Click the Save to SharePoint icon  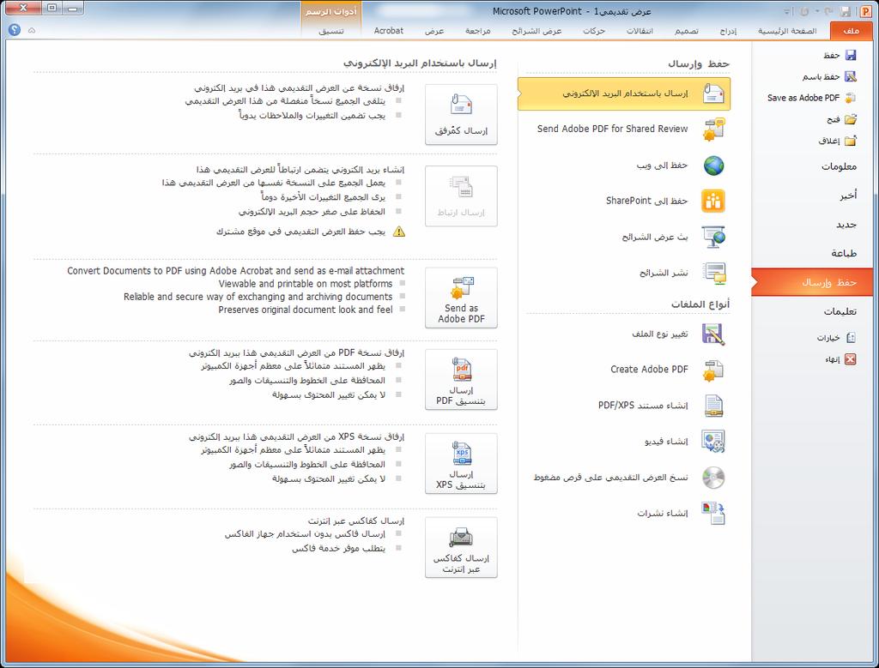point(713,201)
